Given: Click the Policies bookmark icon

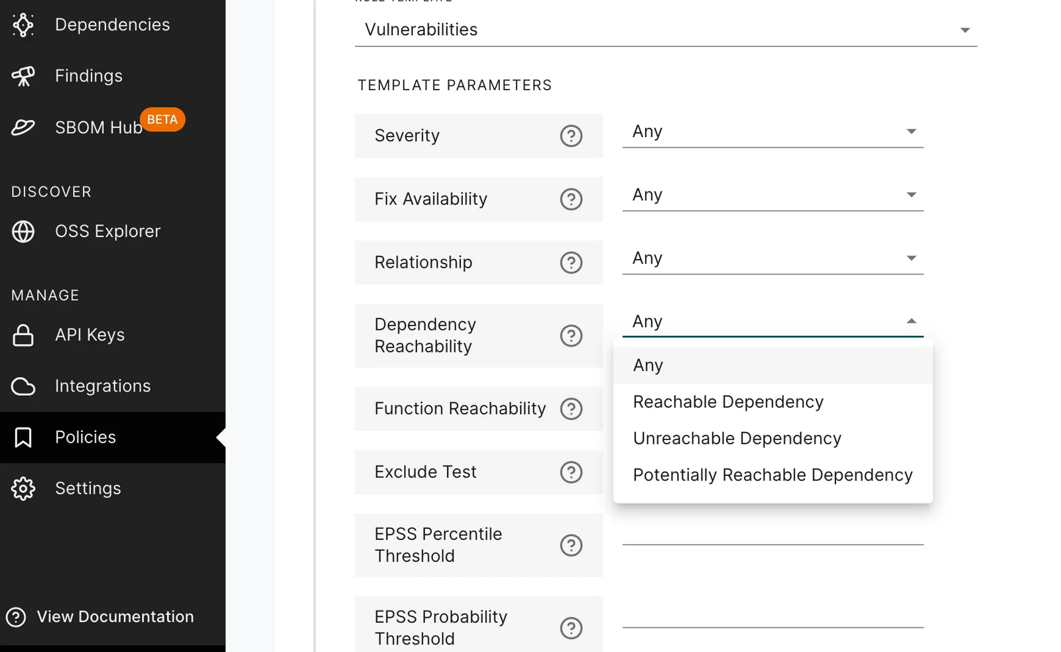Looking at the screenshot, I should pos(23,437).
